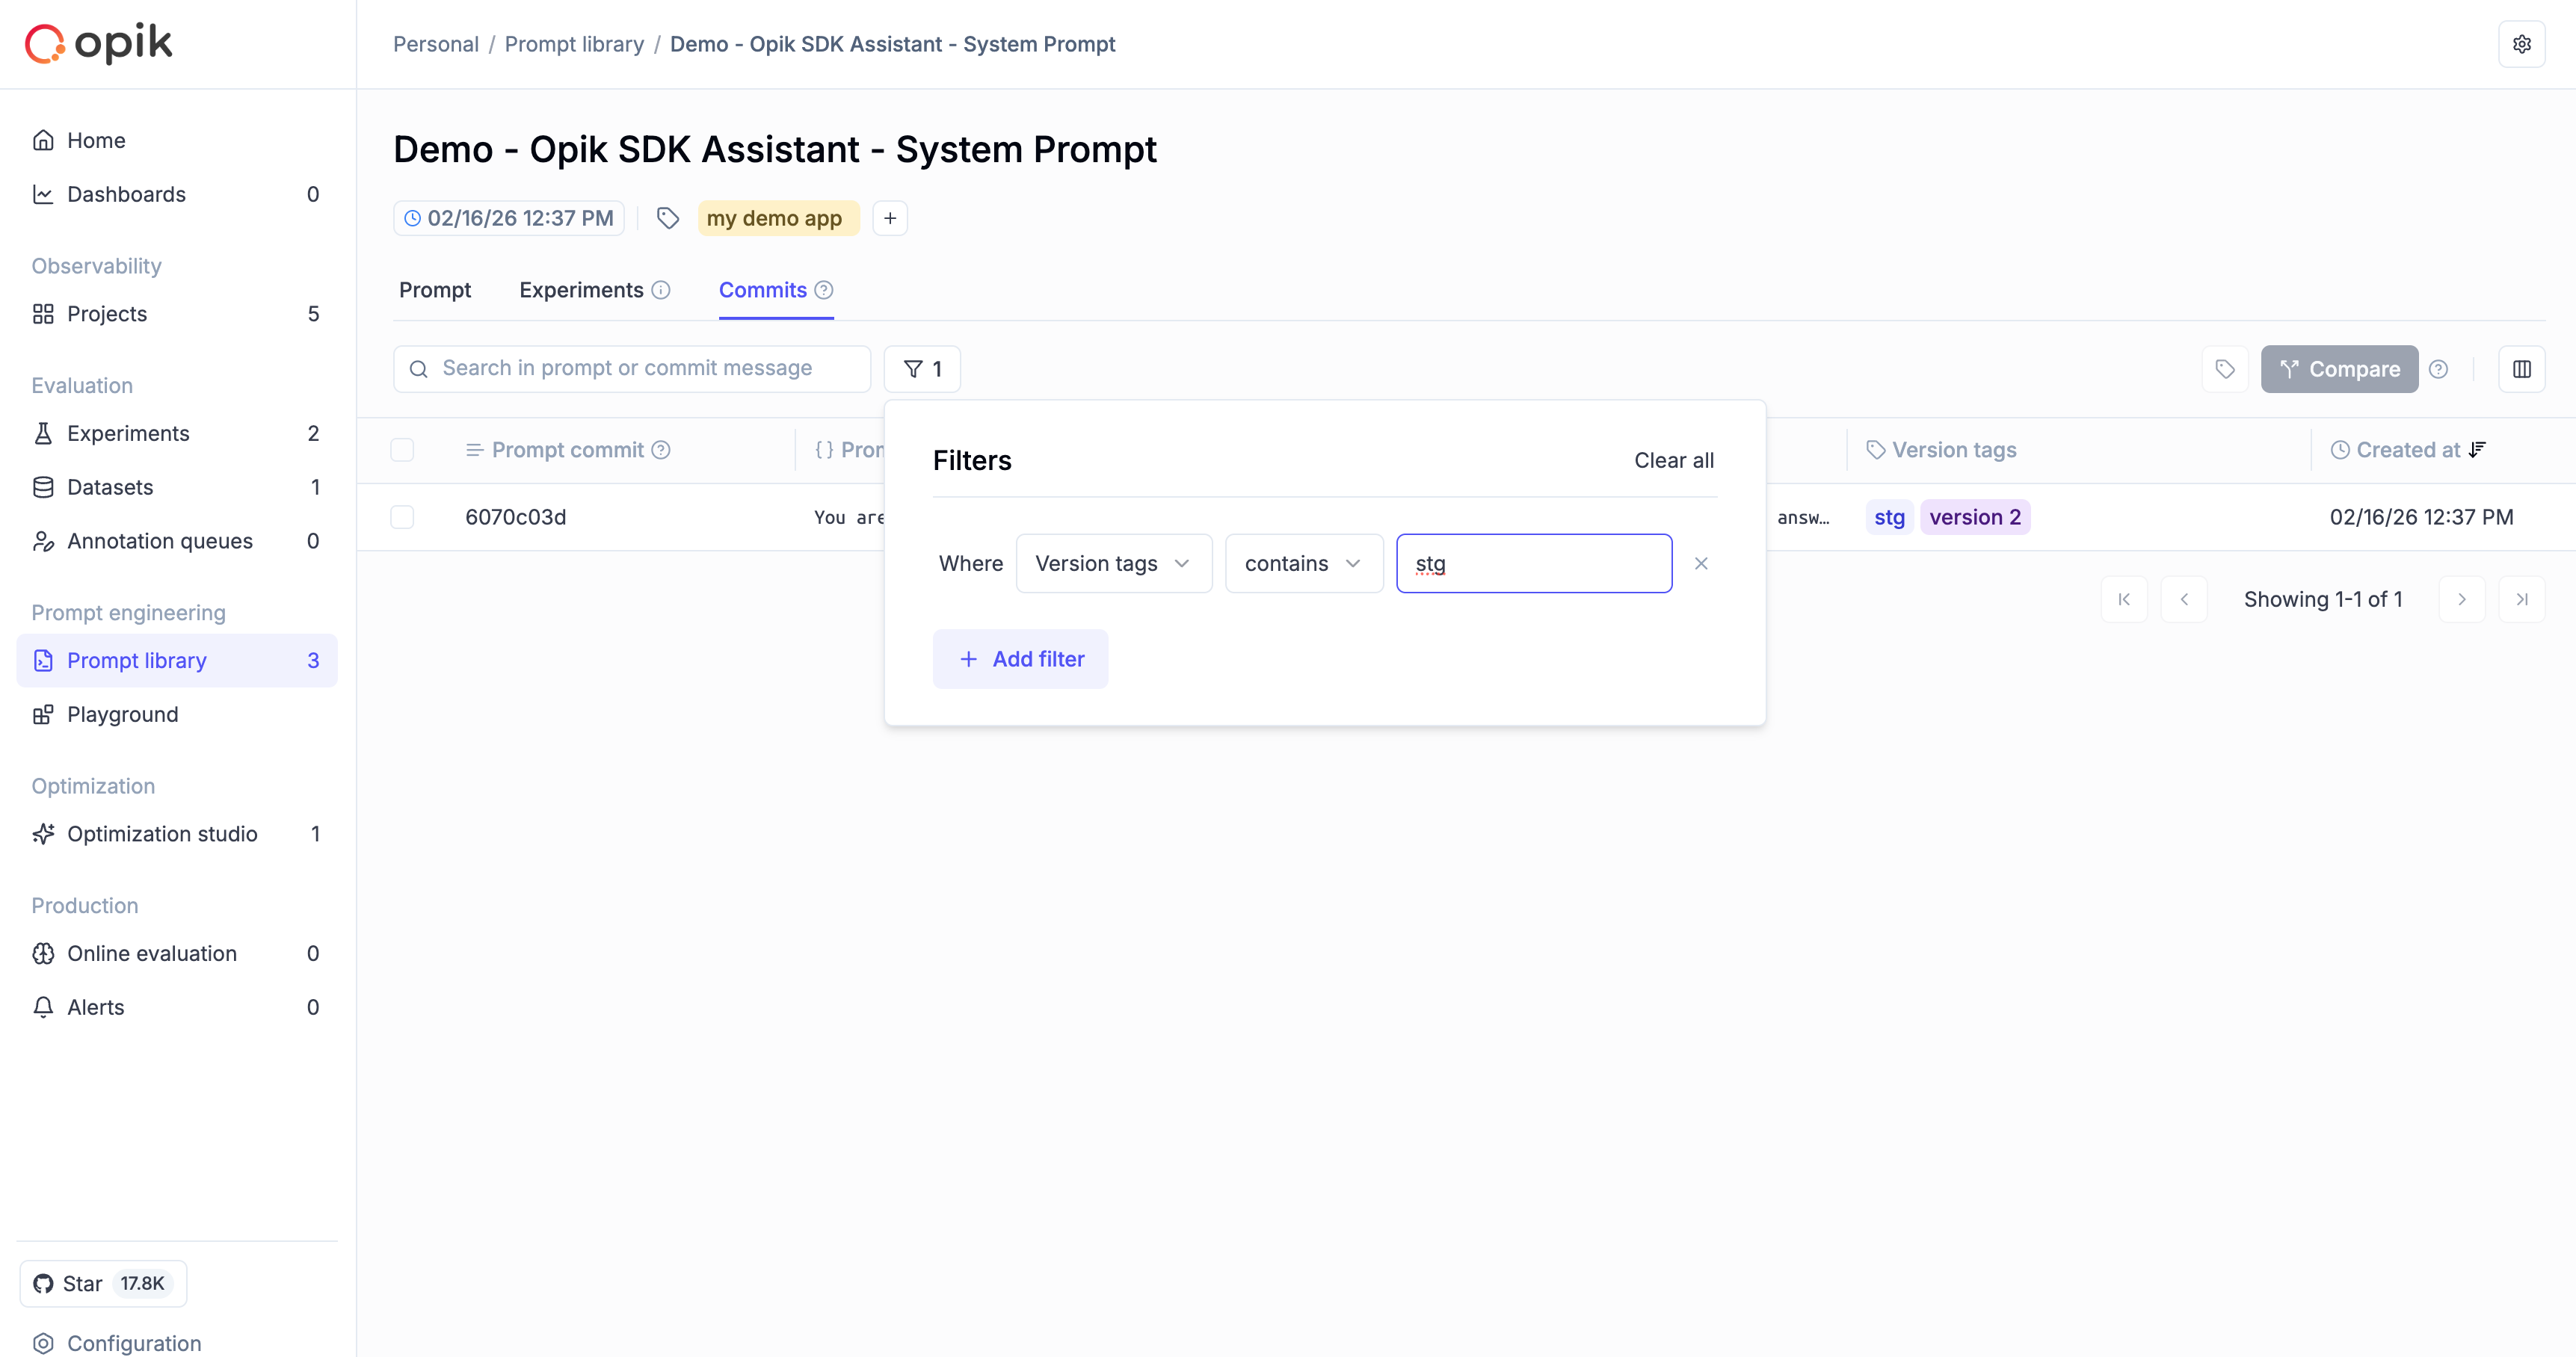Screen dimensions: 2576x1357
Task: Open Playground in the sidebar
Action: point(122,714)
